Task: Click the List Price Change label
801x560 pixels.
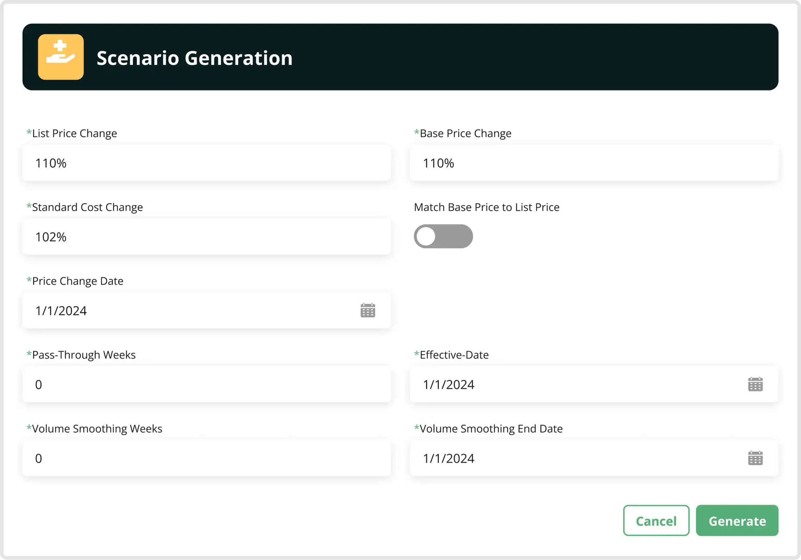Action: (x=72, y=133)
